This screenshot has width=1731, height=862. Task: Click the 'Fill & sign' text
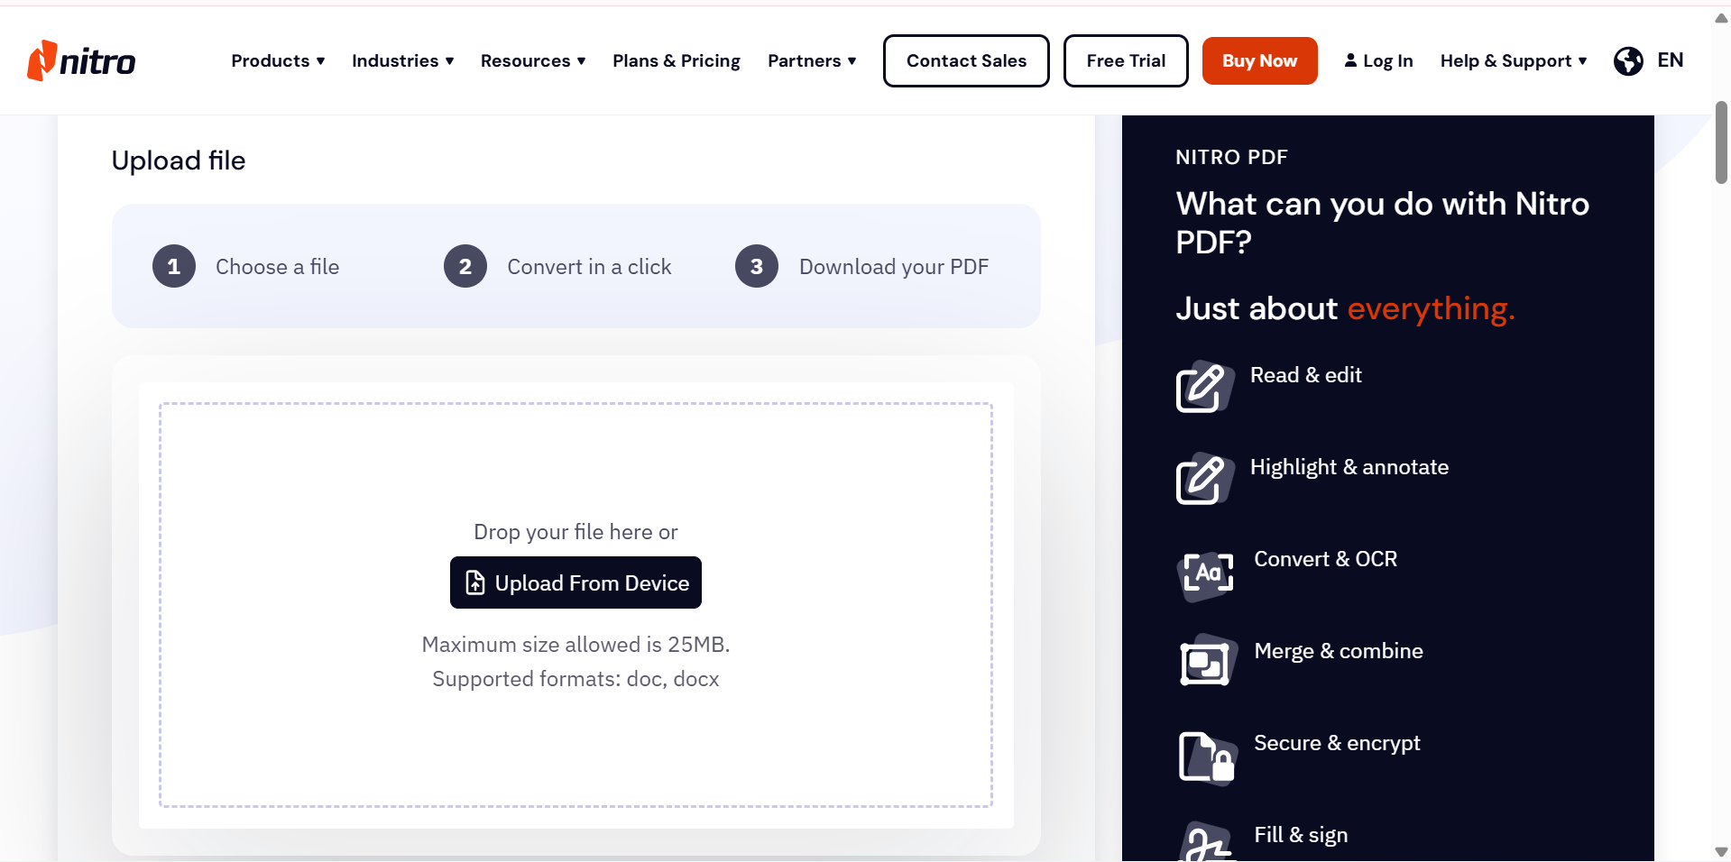coord(1301,835)
